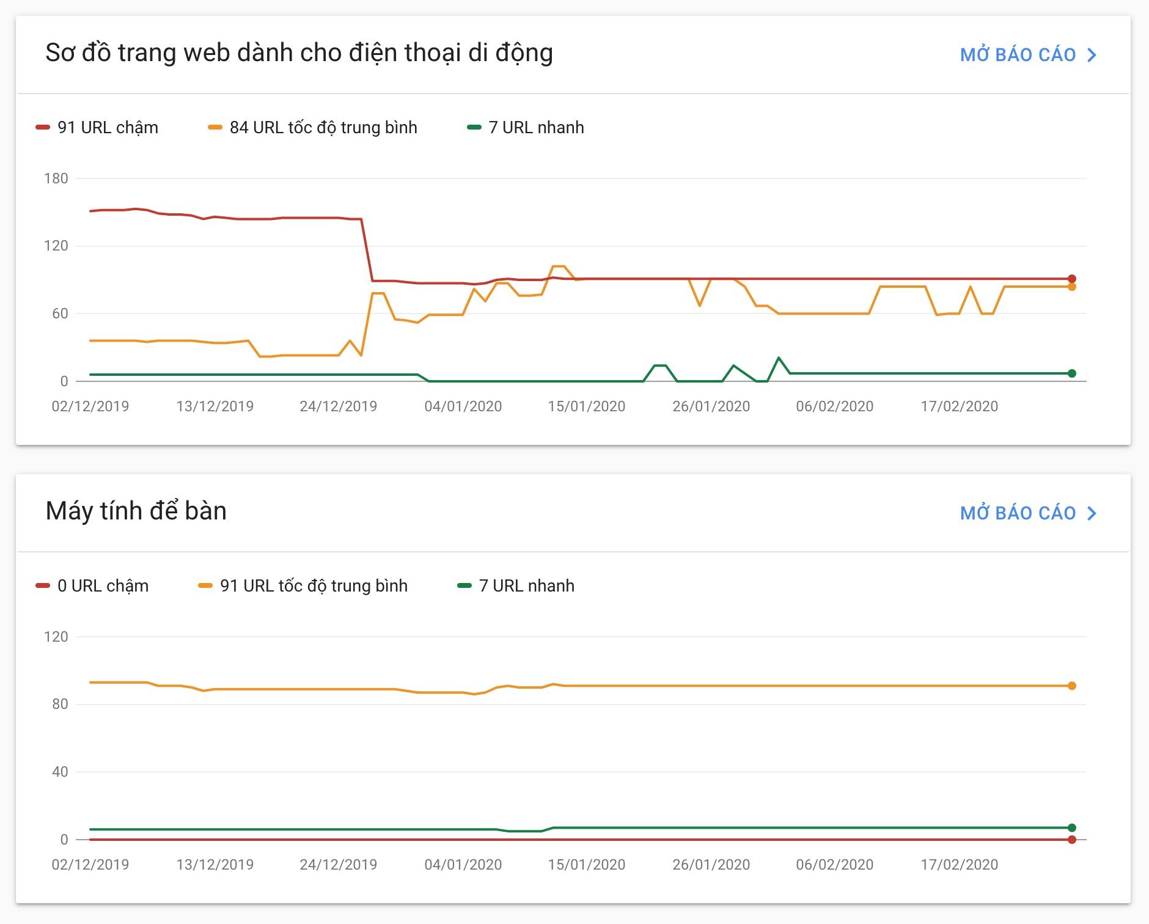This screenshot has height=924, width=1149.
Task: Click the green endpoint dot on the desktop chart
Action: 1072,828
